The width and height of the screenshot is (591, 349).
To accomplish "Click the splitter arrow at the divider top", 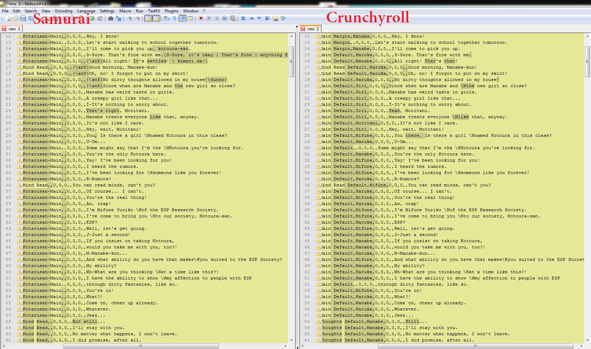I will click(297, 27).
